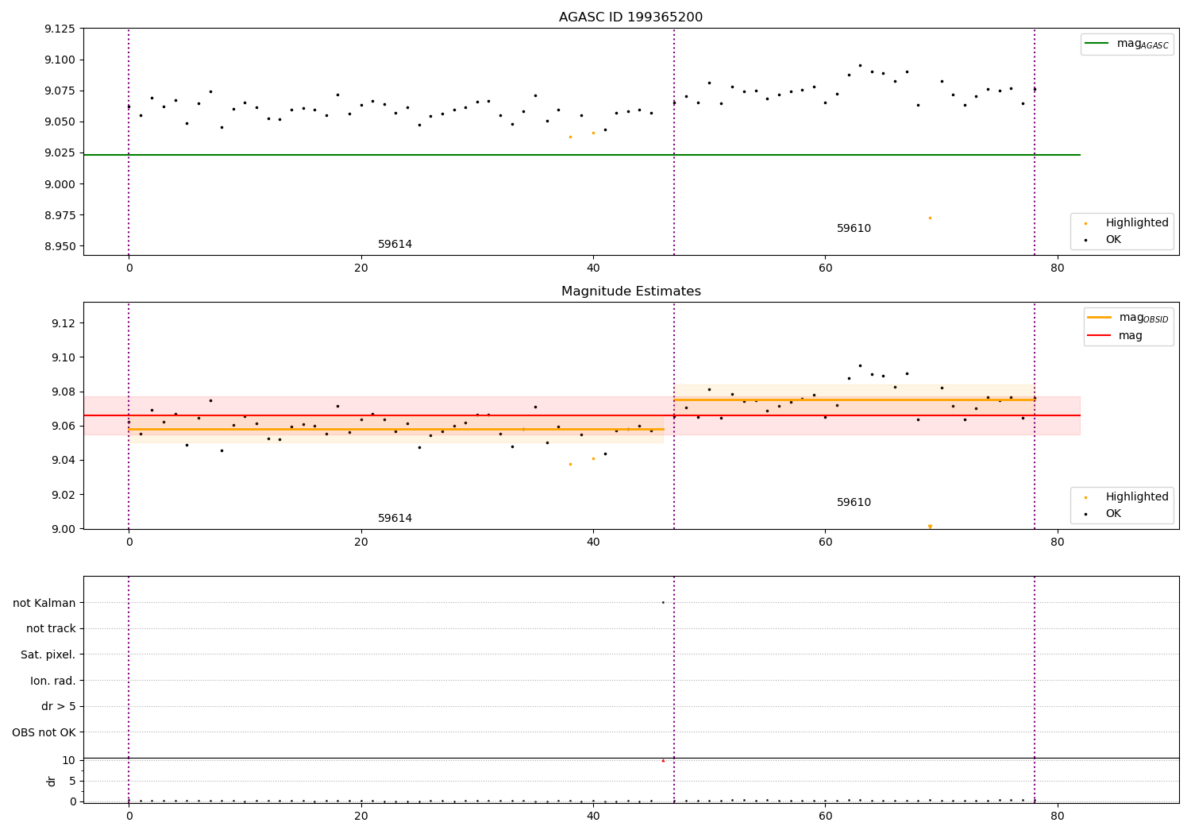Click the 9.125 y-axis tick label
The image size is (1191, 834).
point(60,29)
